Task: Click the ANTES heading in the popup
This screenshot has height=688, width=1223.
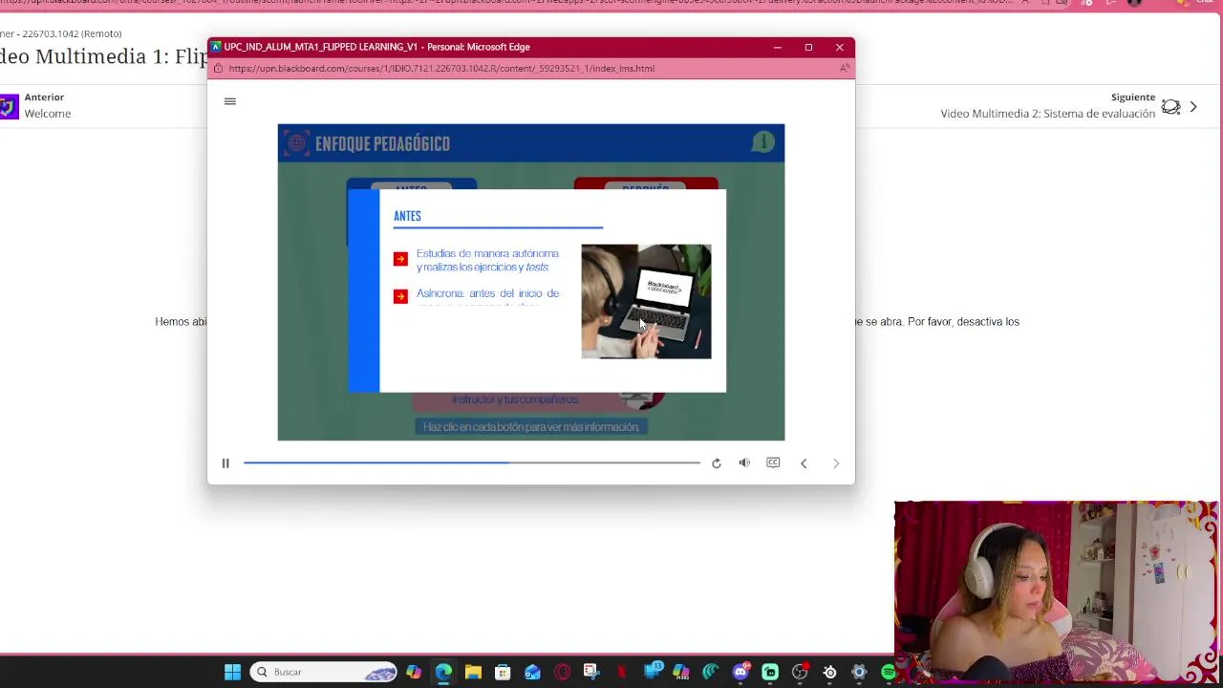Action: (407, 216)
